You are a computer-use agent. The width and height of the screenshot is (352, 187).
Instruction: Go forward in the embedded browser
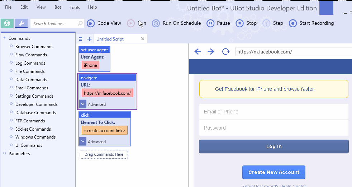(211, 52)
